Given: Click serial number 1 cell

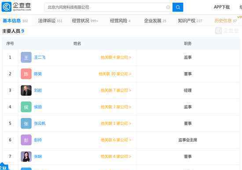Looking at the screenshot, I should point(10,58).
